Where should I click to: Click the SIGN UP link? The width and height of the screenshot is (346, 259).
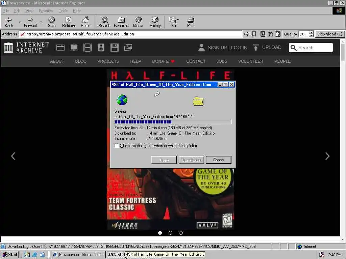point(217,48)
